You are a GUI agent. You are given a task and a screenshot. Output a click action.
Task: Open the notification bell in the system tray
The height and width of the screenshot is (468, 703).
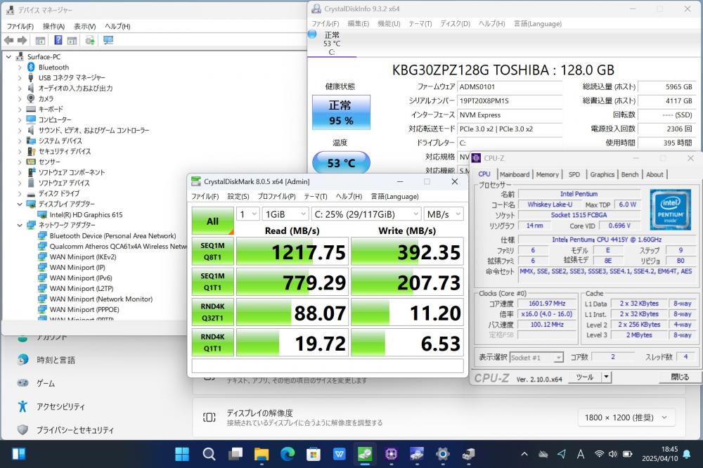tap(686, 454)
